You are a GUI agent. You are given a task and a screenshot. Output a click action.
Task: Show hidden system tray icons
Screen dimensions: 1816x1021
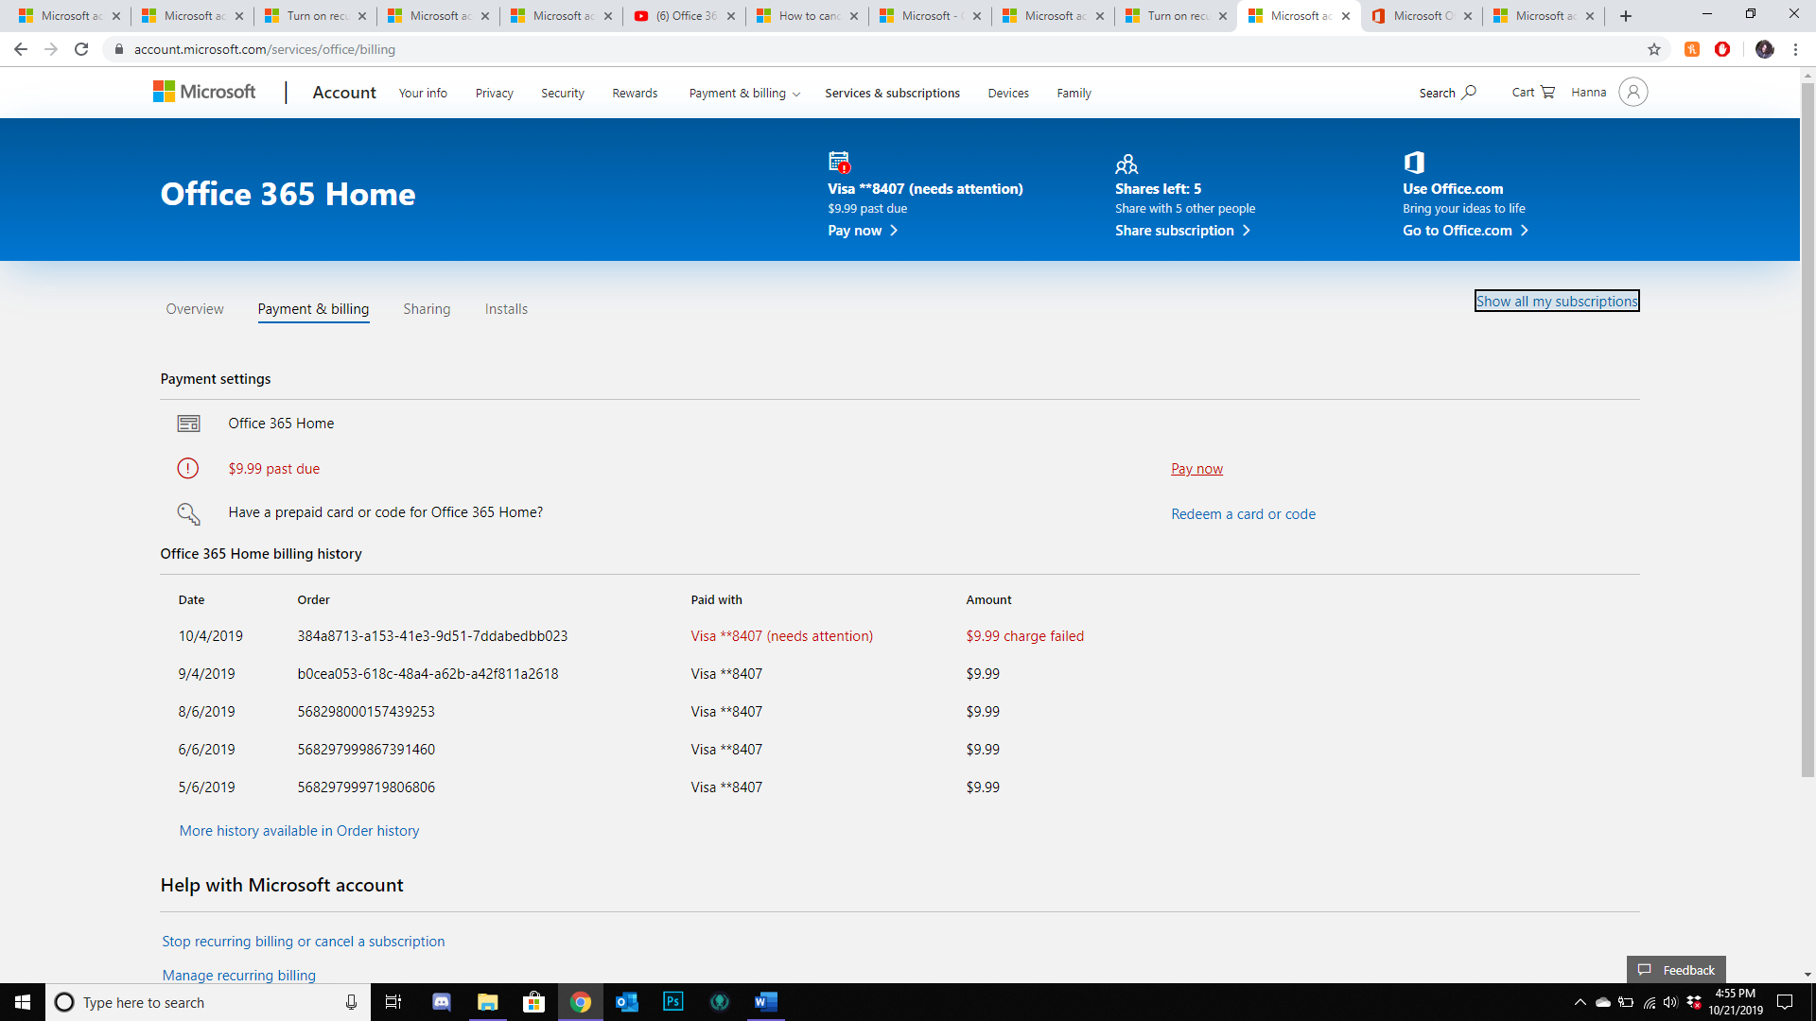(x=1580, y=1002)
